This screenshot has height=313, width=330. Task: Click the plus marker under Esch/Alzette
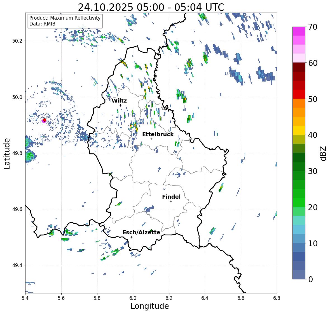[x=131, y=237]
